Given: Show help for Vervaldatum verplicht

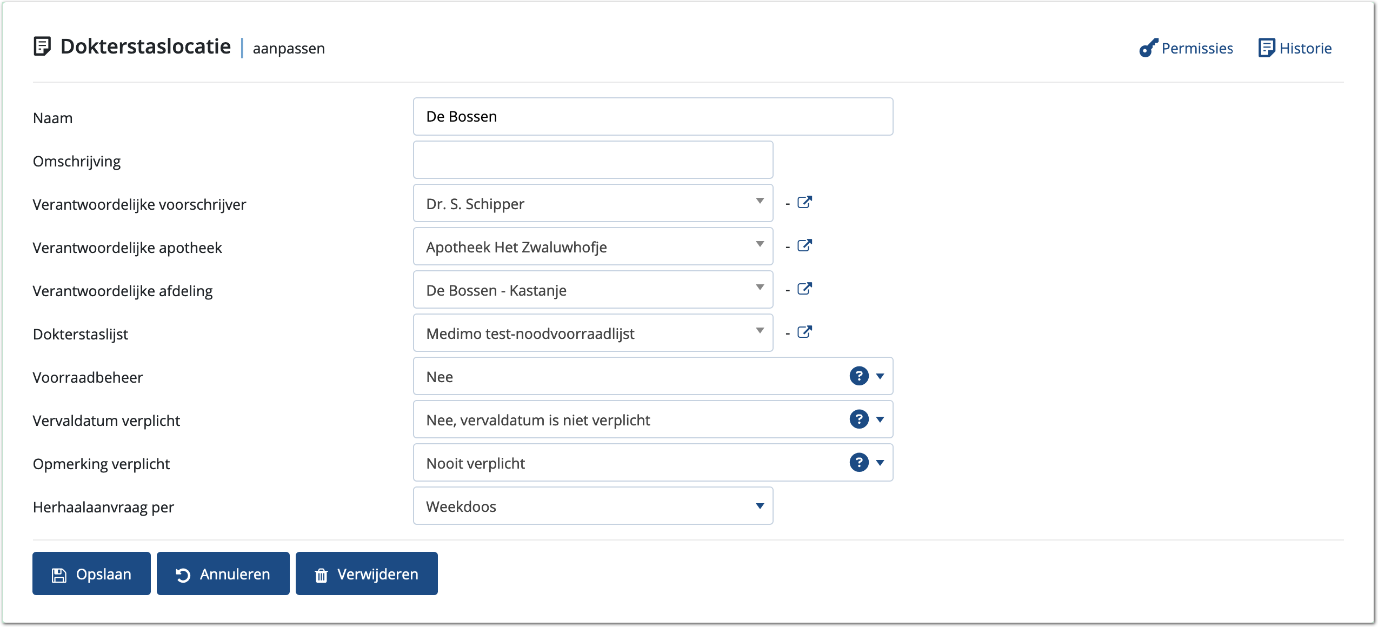Looking at the screenshot, I should coord(858,419).
